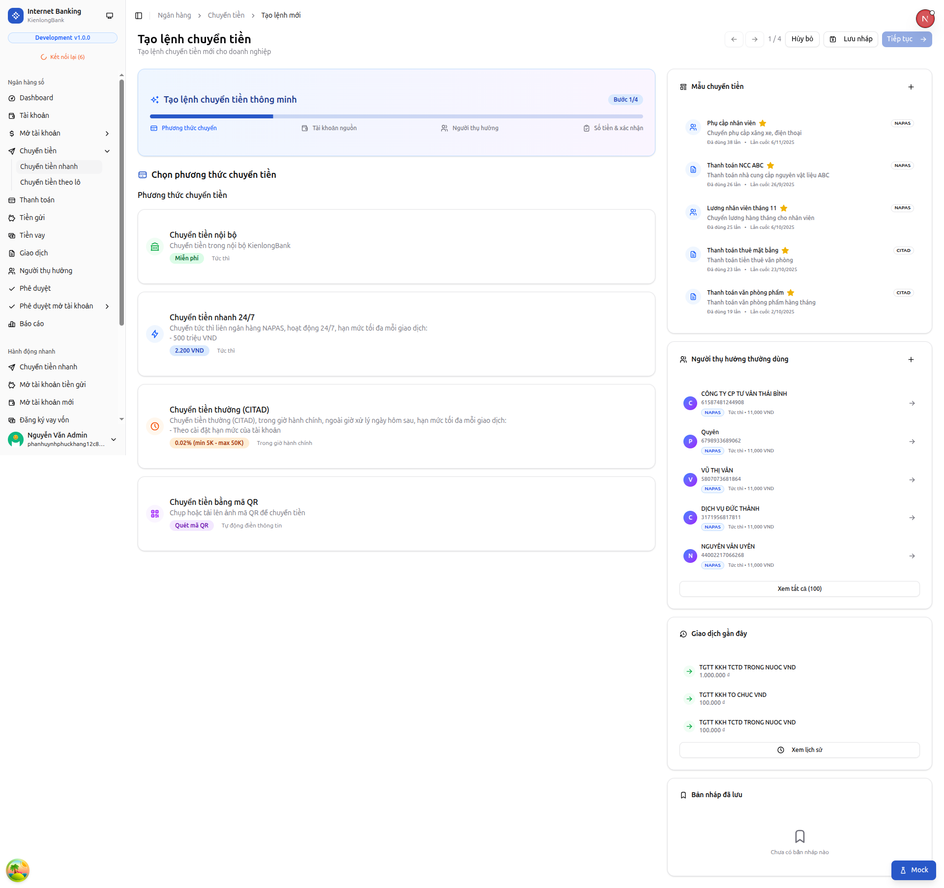This screenshot has width=944, height=888.
Task: Click arrow next to CÔNG TY CP TƯ VẤN THÁI BÌNH
Action: [x=912, y=403]
